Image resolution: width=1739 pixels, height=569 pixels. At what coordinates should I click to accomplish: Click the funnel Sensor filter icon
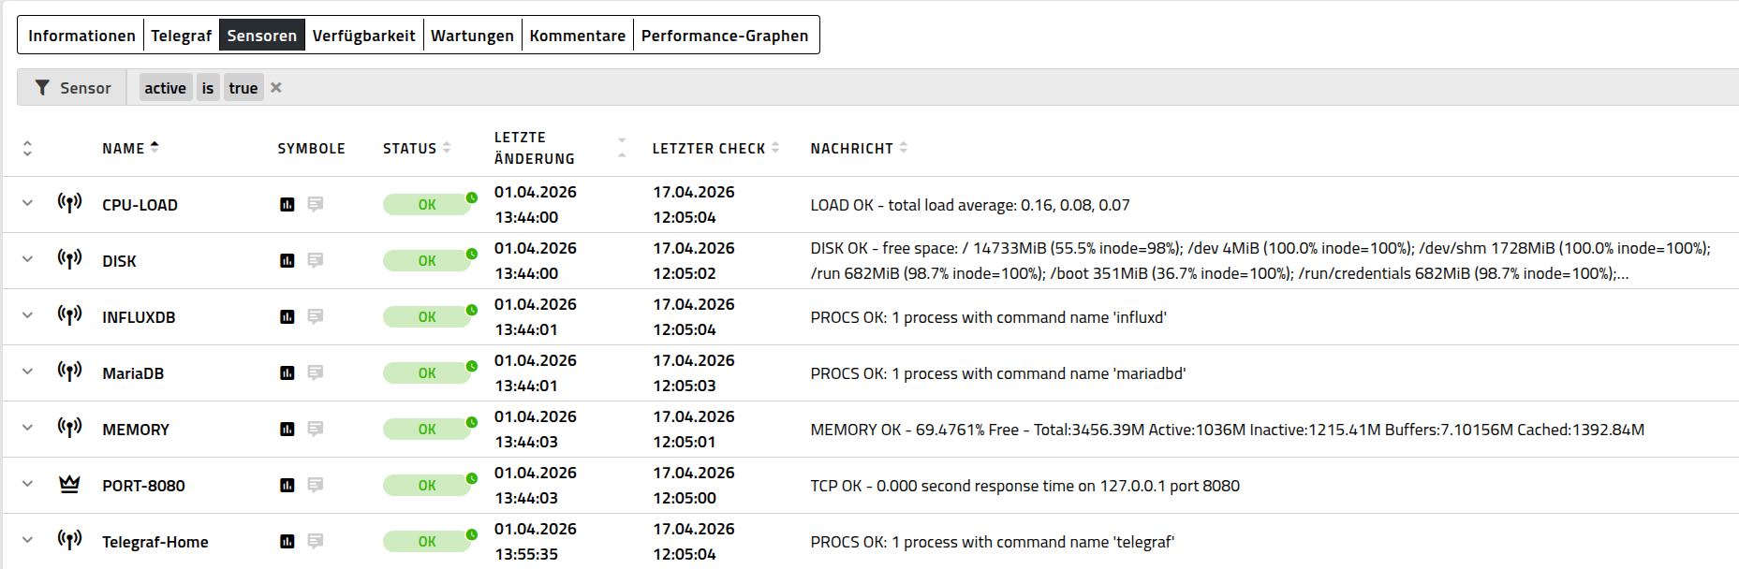tap(42, 87)
